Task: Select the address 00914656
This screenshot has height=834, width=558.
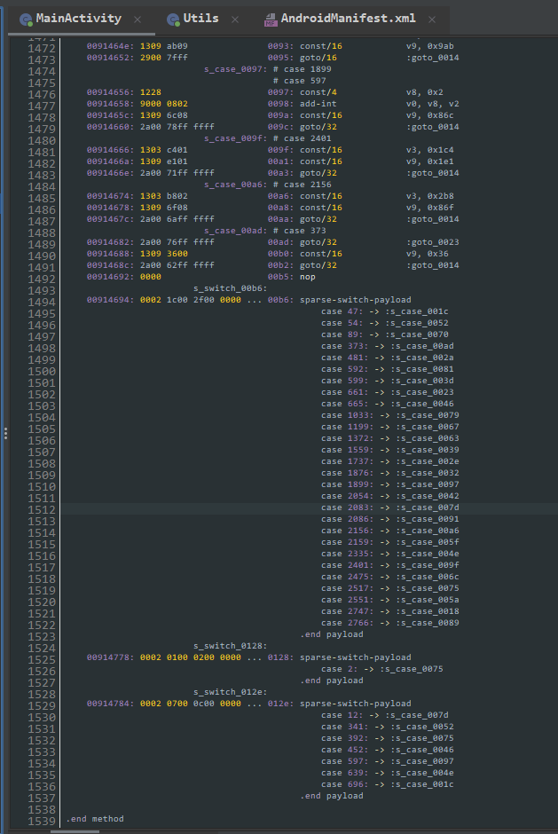Action: [108, 92]
